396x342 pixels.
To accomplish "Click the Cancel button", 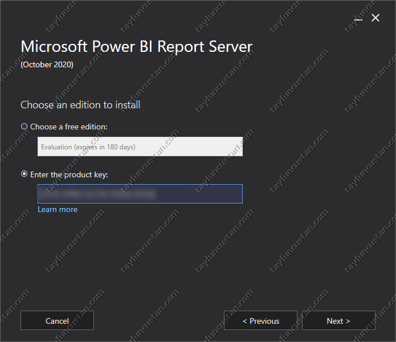I will (x=58, y=320).
